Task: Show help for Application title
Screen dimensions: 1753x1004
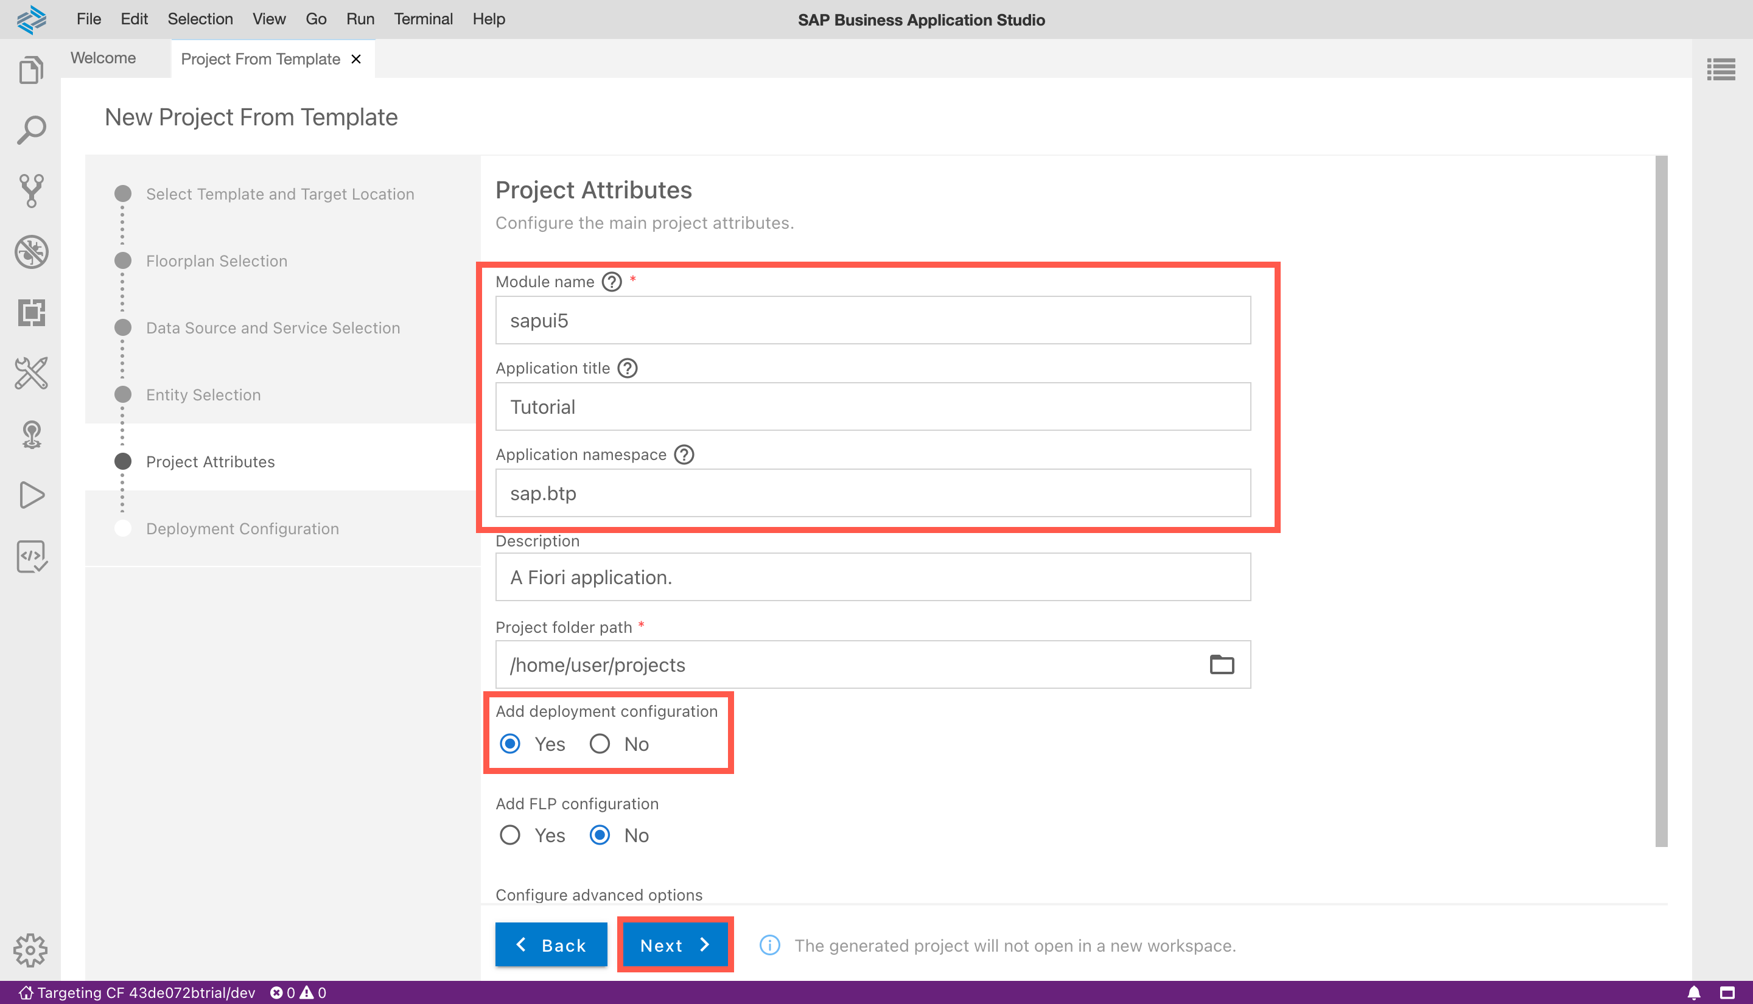Action: click(x=627, y=368)
